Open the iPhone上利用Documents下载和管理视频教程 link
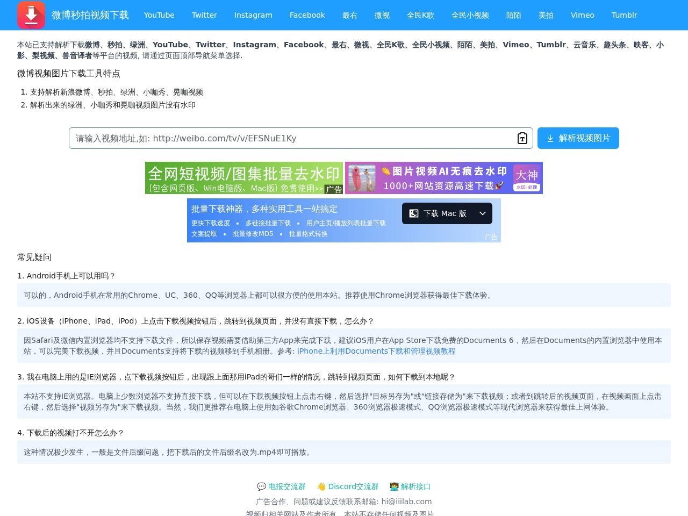 [376, 351]
